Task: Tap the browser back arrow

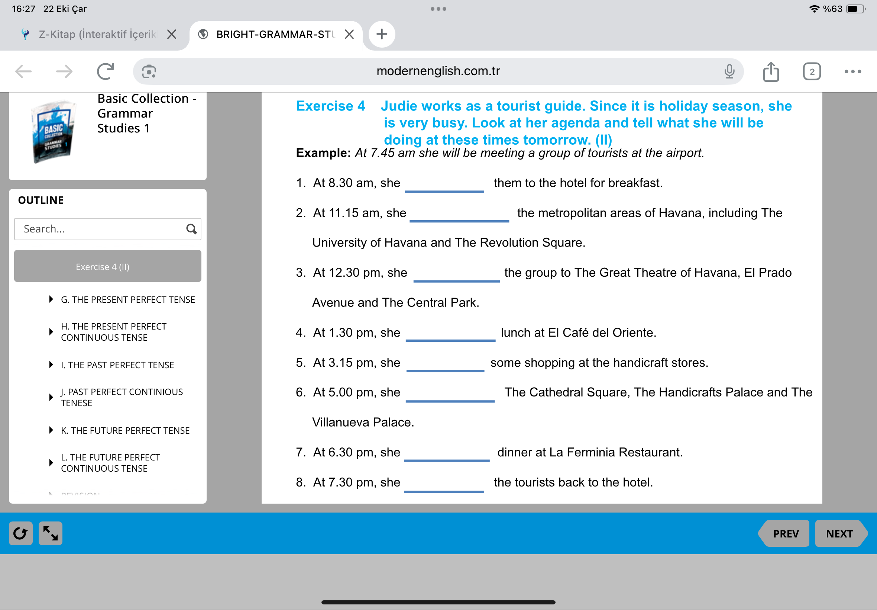Action: (24, 71)
